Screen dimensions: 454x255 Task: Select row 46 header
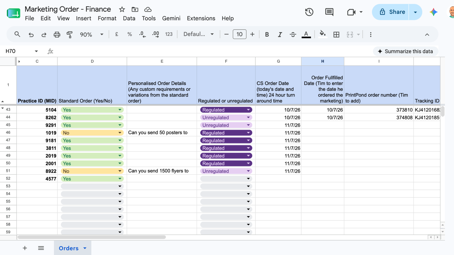pos(8,132)
